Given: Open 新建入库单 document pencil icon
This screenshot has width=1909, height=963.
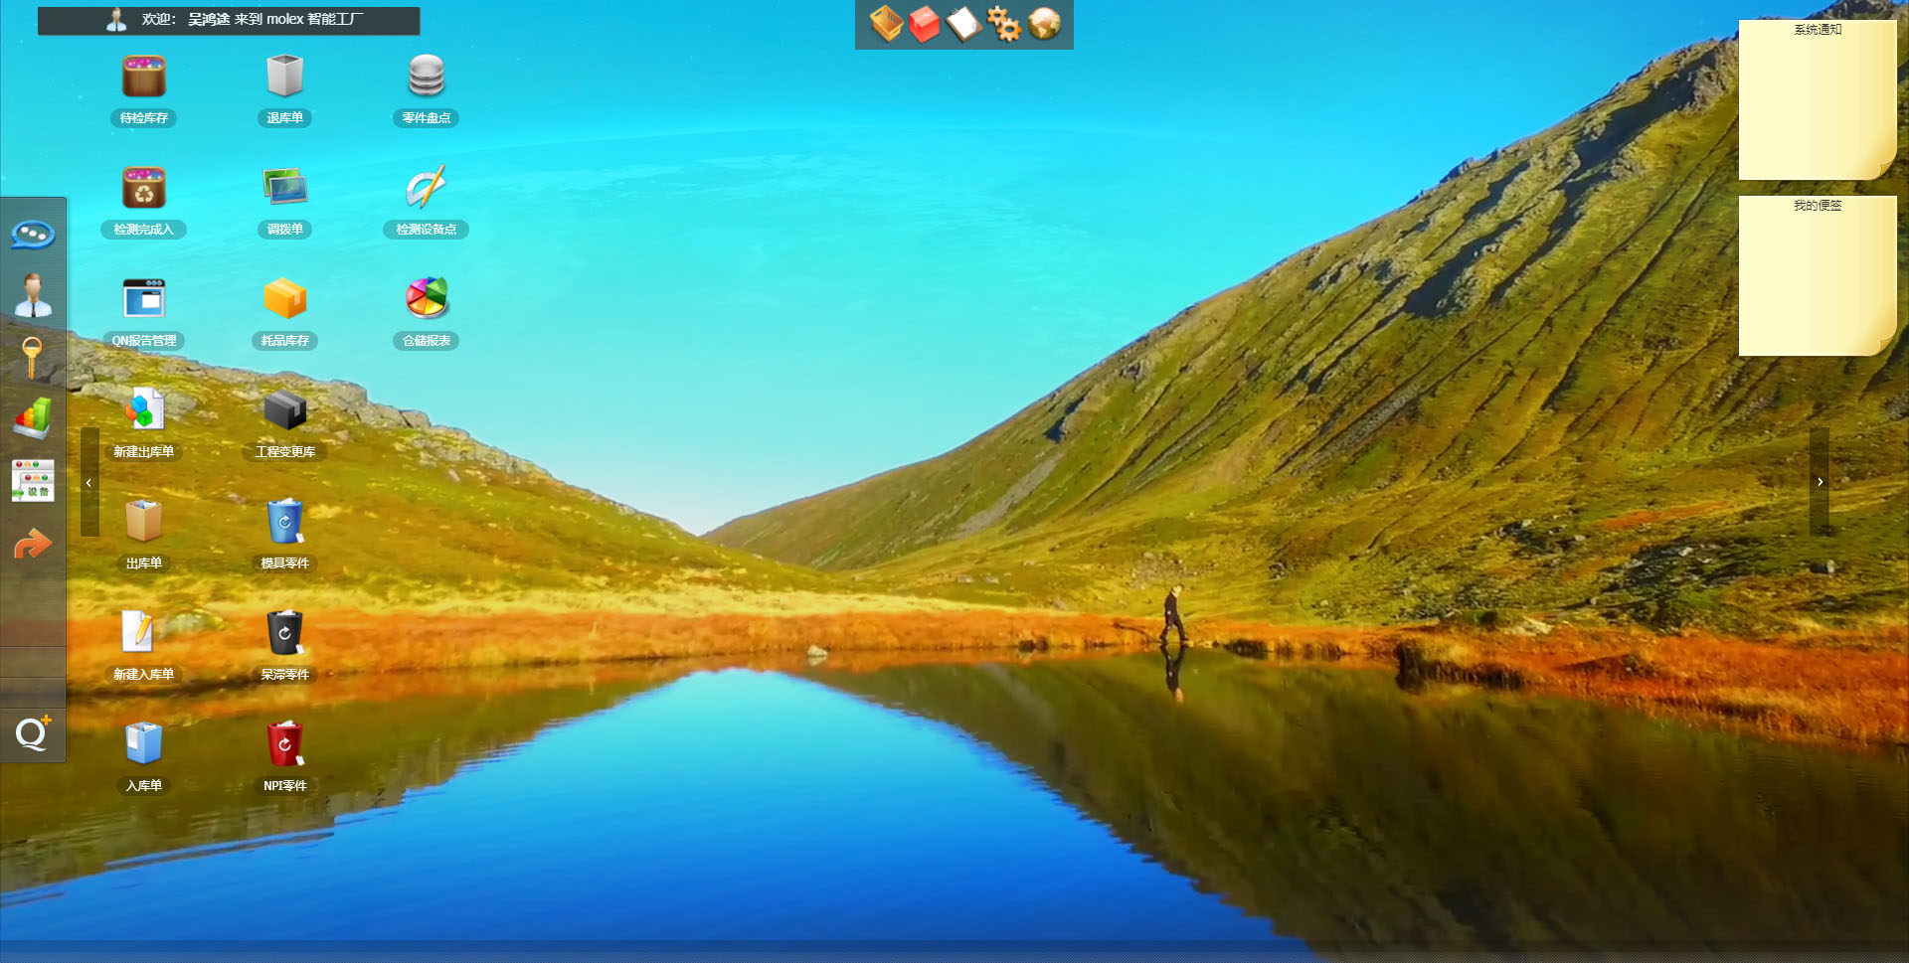Looking at the screenshot, I should point(143,633).
